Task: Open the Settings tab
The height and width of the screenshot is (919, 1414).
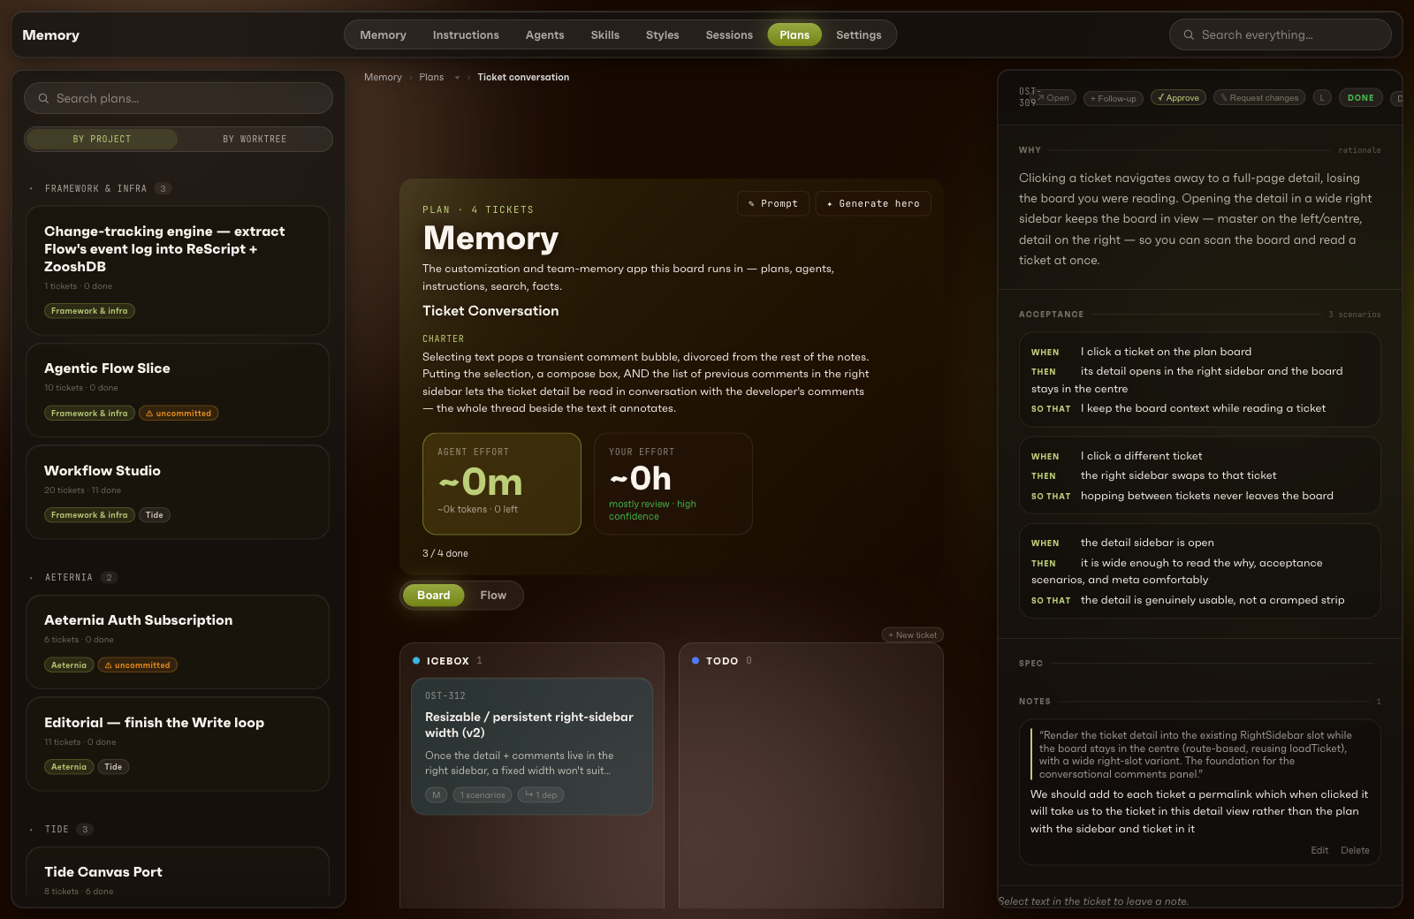Action: 859,35
